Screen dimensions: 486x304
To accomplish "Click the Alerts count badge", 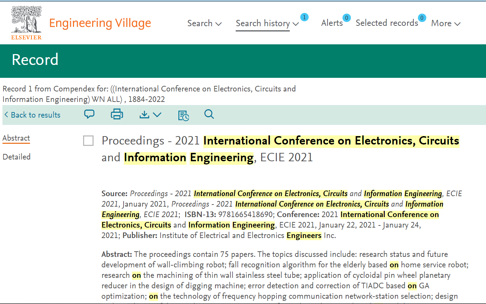I will coord(346,18).
